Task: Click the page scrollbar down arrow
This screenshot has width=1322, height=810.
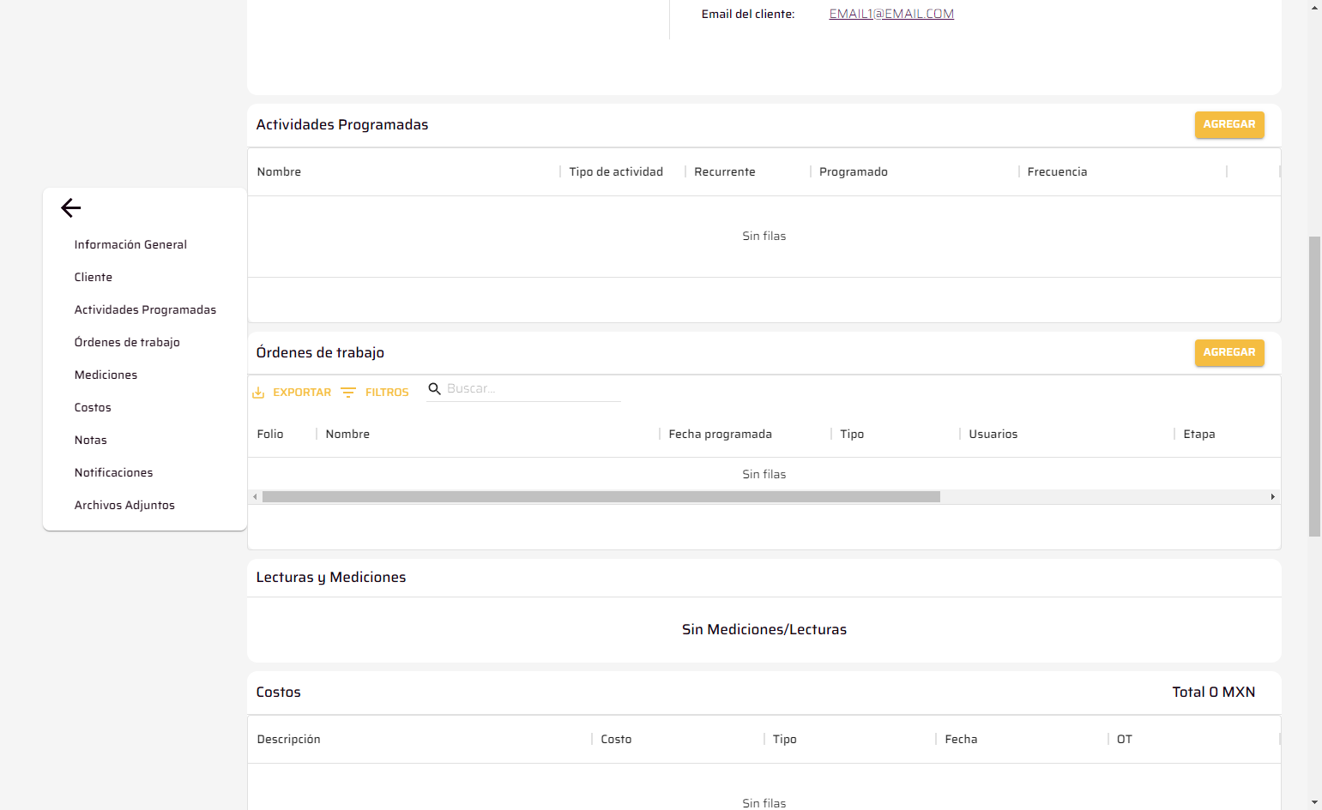Action: pos(1314,803)
